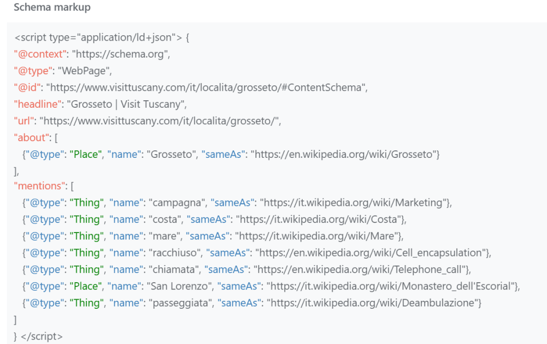Click the Cell_encapsulation Wikipedia URL
The image size is (547, 344).
[x=371, y=252]
